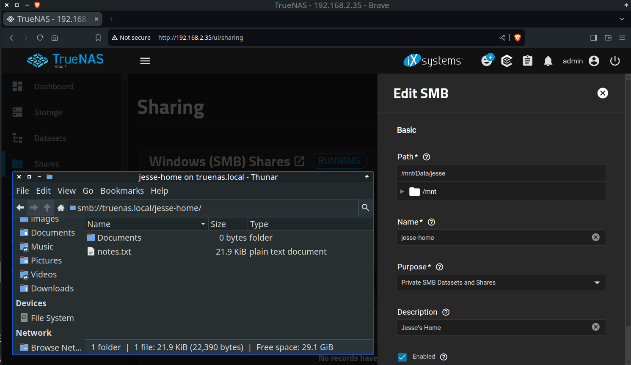Show help for the Description field
Image resolution: width=631 pixels, height=365 pixels.
[446, 312]
